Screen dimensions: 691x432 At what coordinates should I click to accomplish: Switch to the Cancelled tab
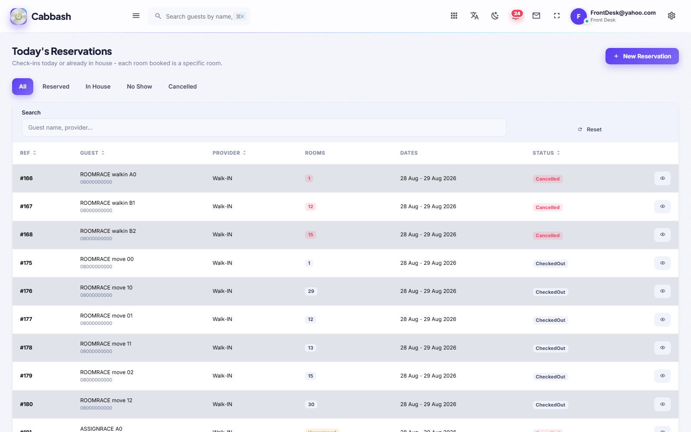[x=183, y=86]
